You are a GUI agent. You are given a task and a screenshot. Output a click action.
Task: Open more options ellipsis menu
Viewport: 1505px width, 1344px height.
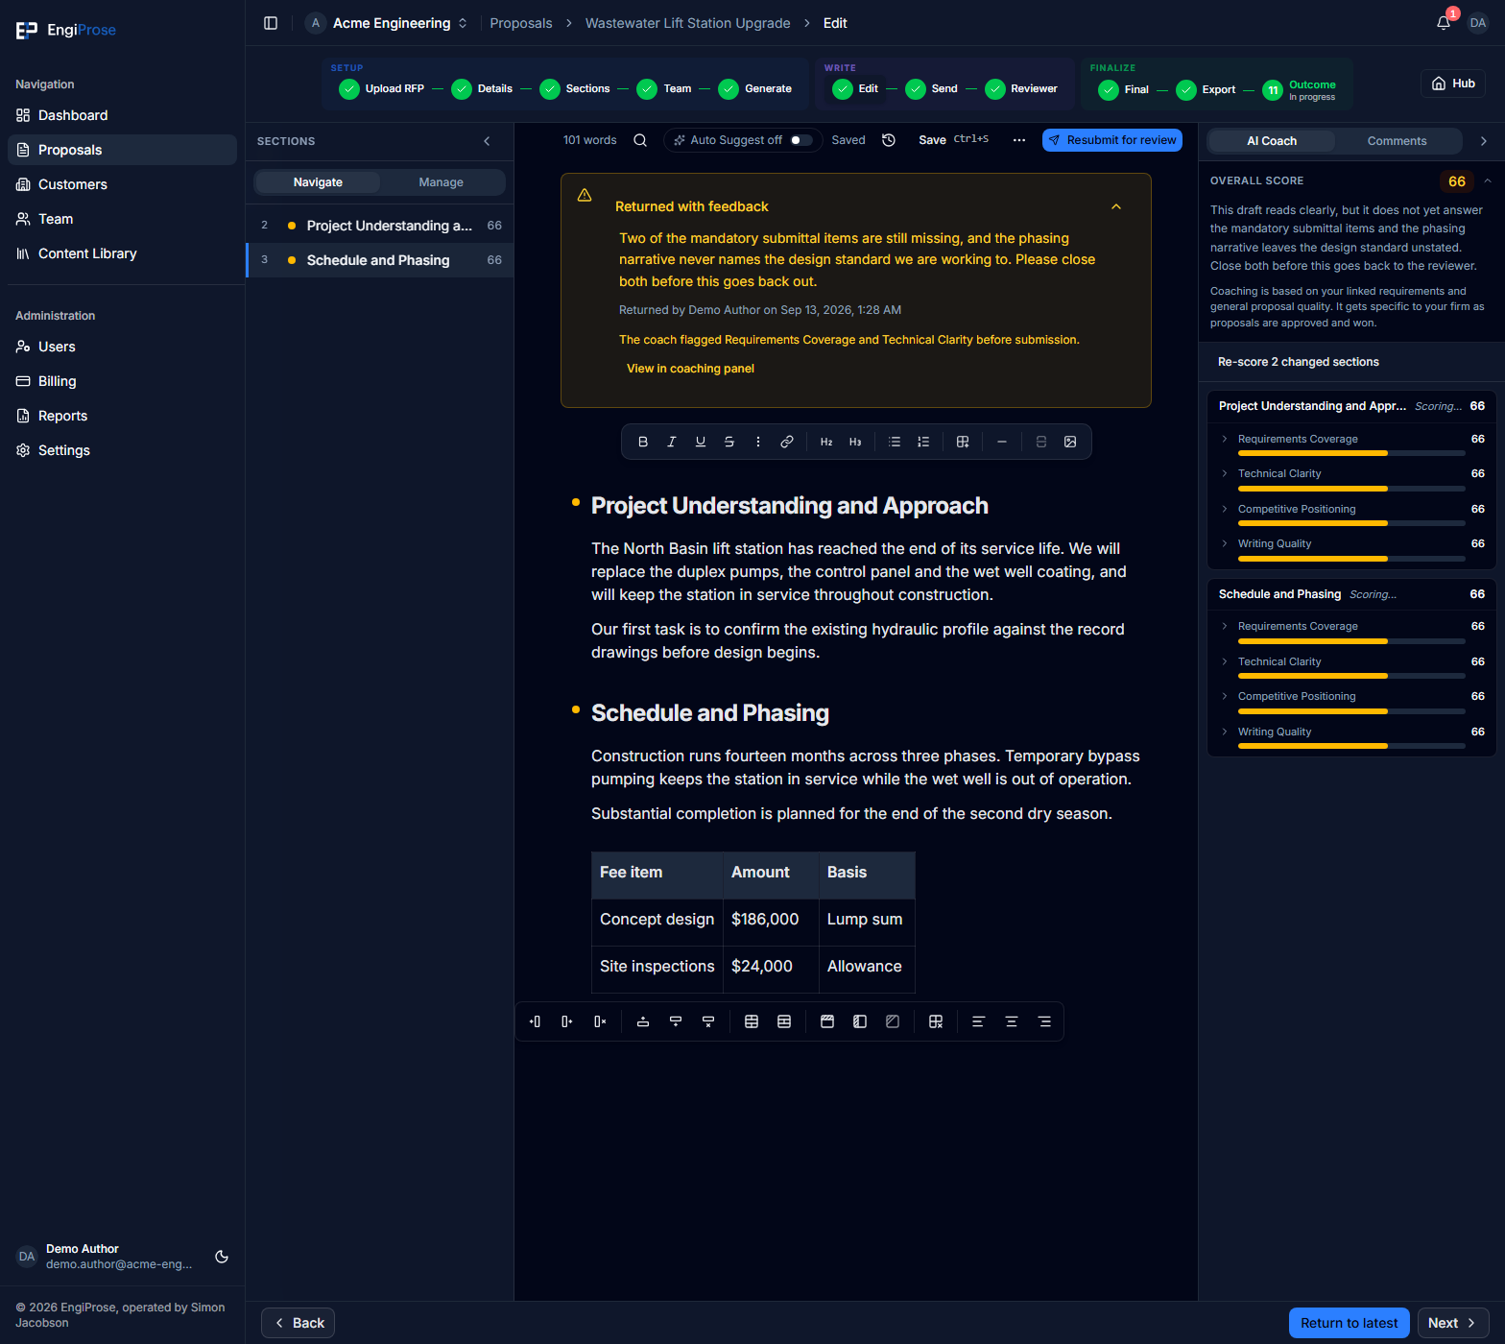pyautogui.click(x=1019, y=140)
